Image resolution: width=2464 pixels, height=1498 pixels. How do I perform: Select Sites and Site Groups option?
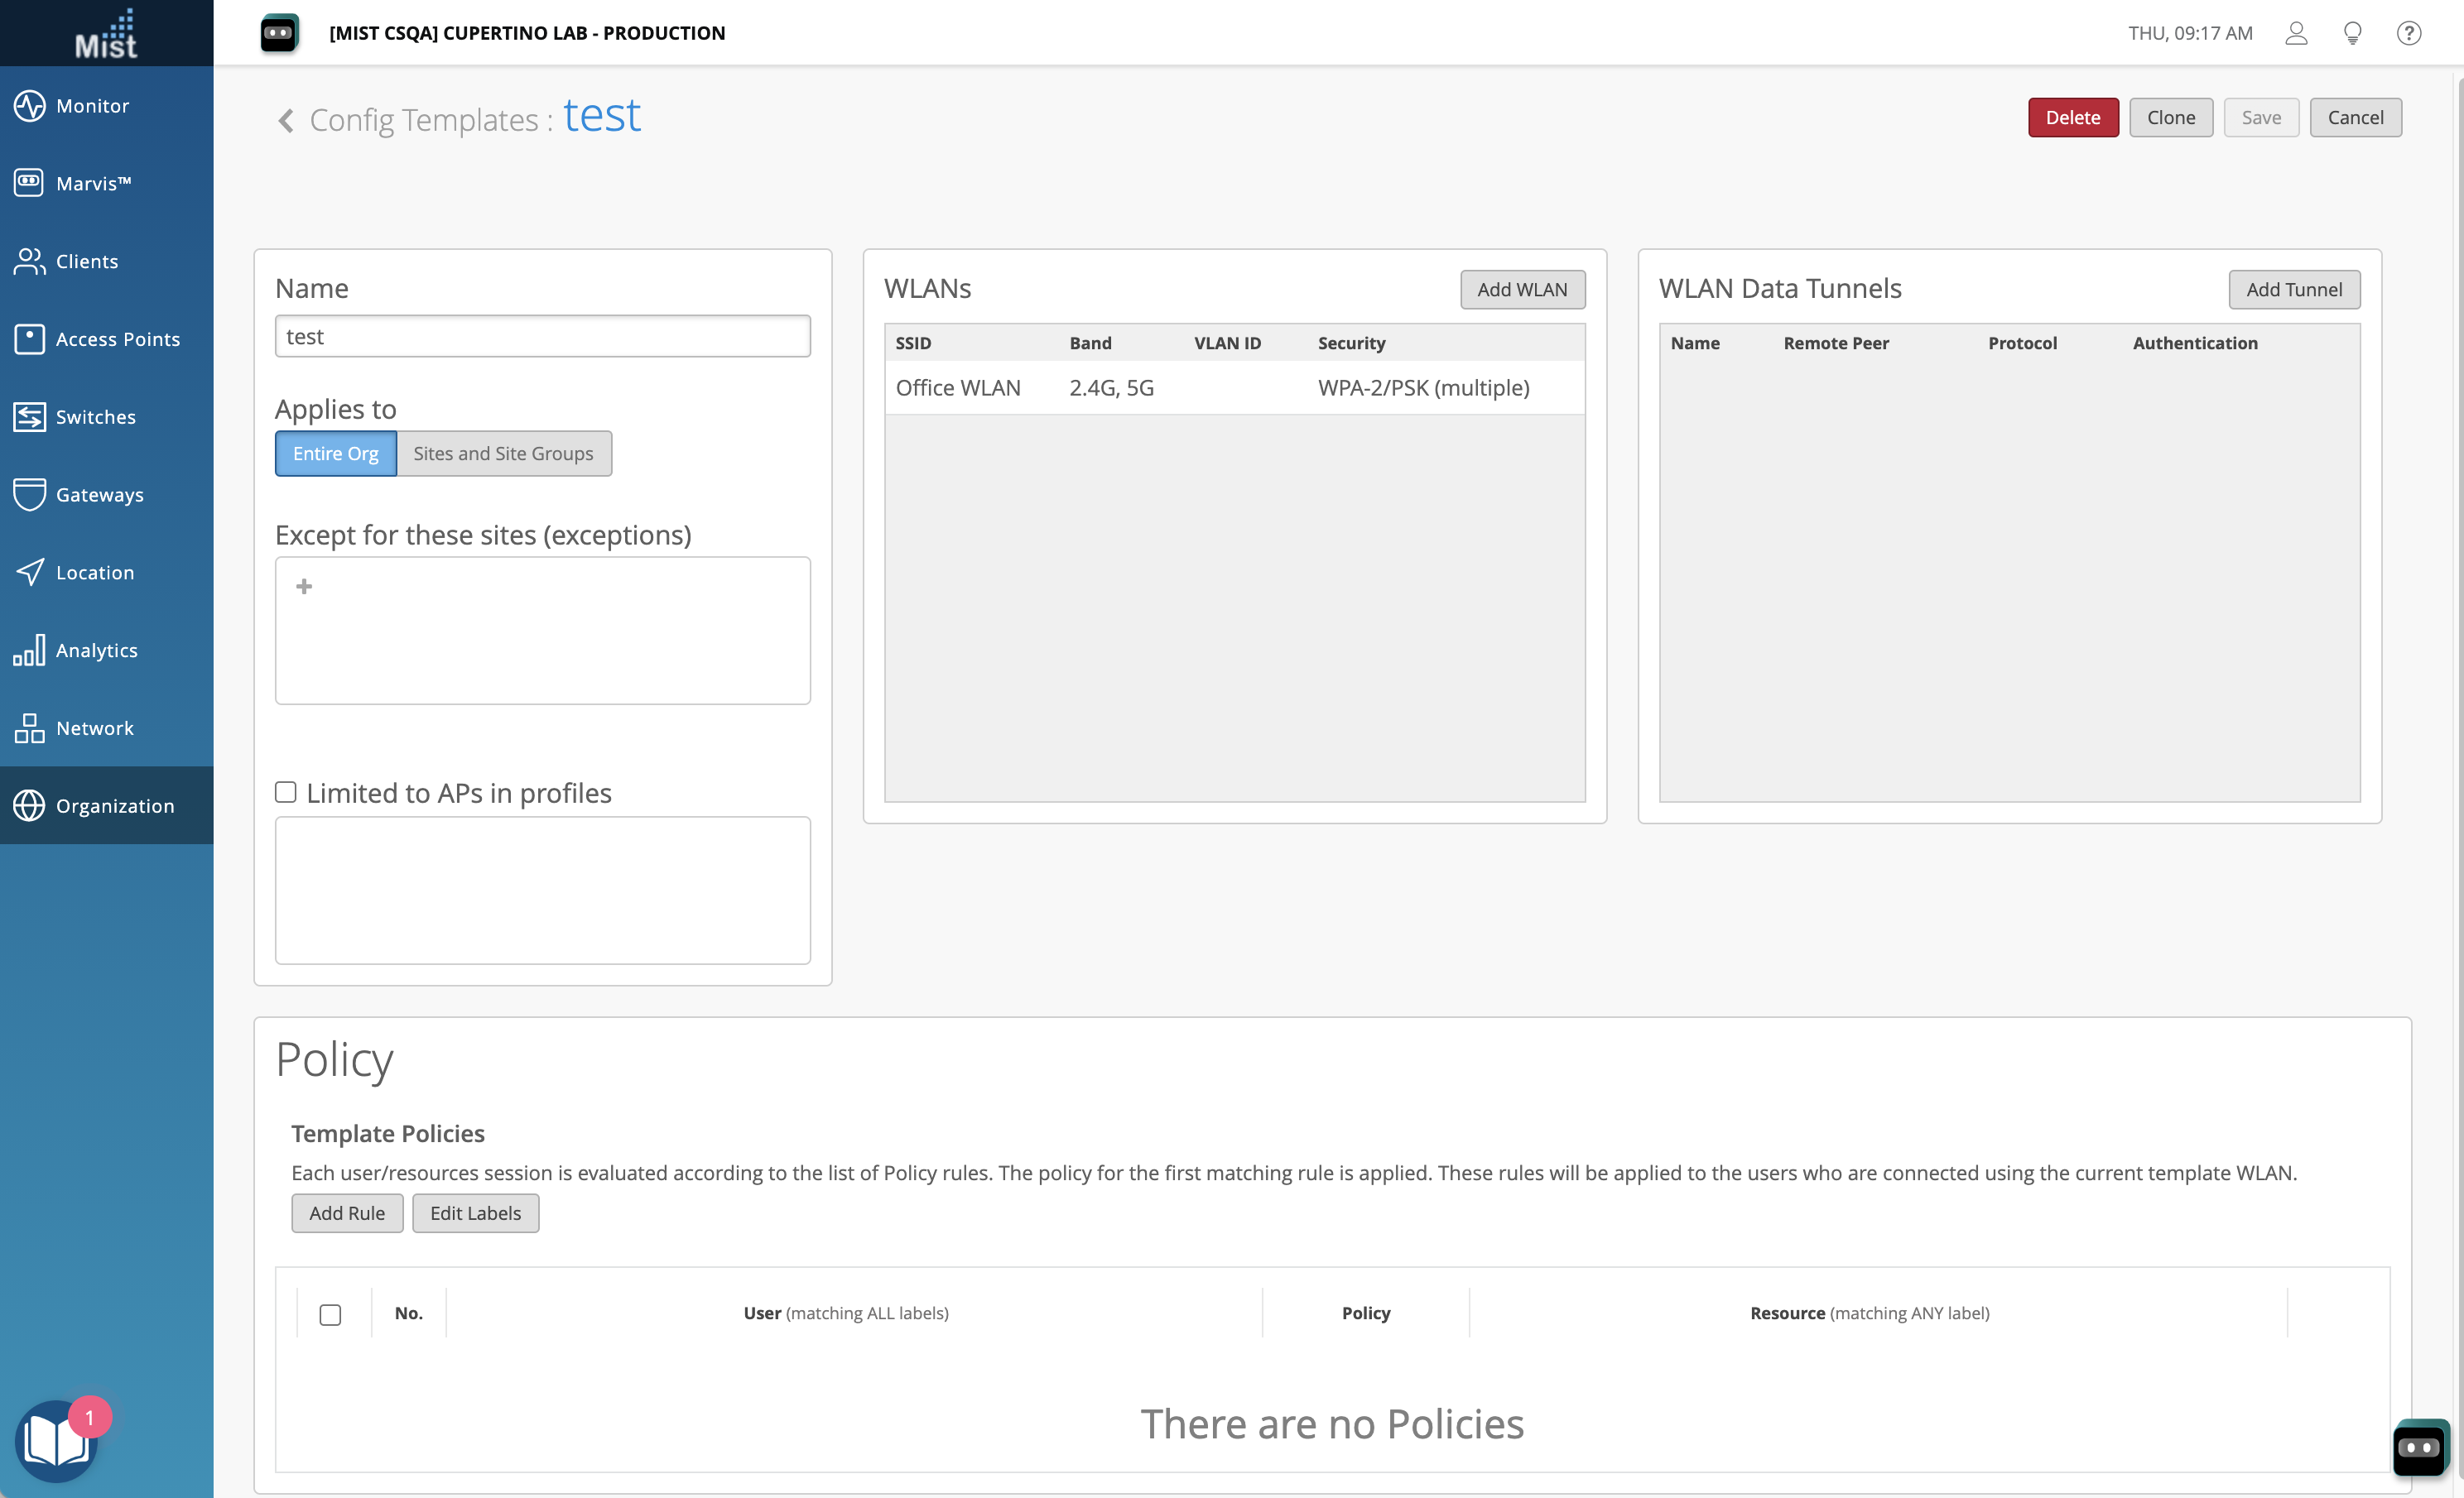click(503, 454)
